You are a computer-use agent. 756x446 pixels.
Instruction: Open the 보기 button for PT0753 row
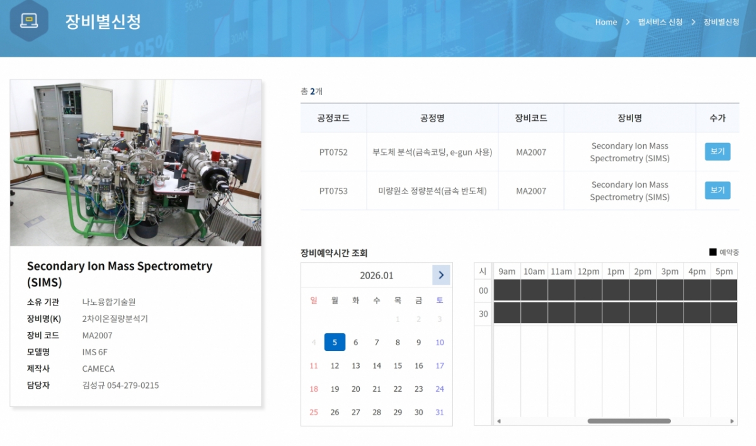(717, 190)
